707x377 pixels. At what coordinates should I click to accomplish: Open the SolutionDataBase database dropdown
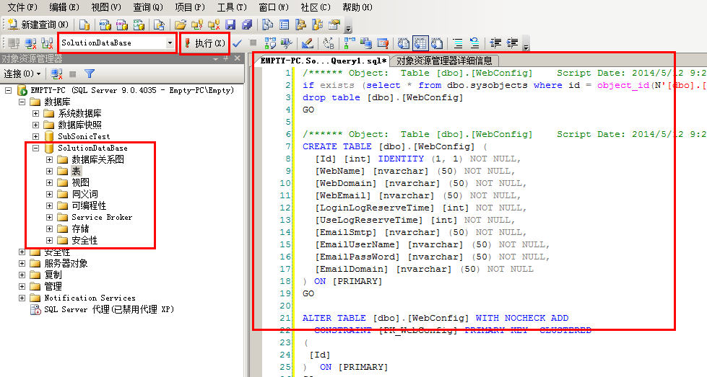pyautogui.click(x=170, y=43)
